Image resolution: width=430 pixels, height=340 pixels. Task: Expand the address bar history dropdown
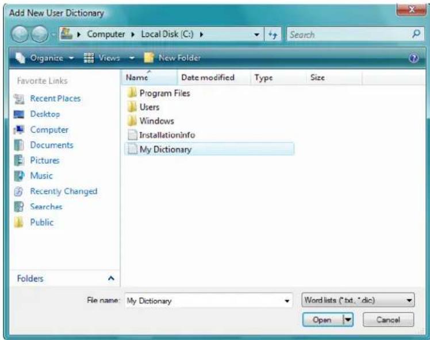(257, 34)
